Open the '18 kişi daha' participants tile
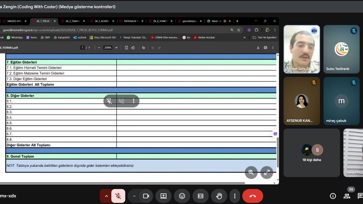The width and height of the screenshot is (363, 204). (311, 153)
